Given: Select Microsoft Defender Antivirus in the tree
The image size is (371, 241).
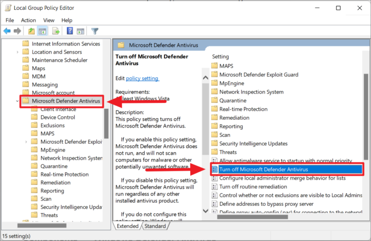Looking at the screenshot, I should 66,101.
